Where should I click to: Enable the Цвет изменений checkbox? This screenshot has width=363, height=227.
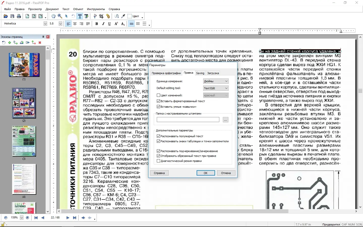pyautogui.click(x=158, y=95)
